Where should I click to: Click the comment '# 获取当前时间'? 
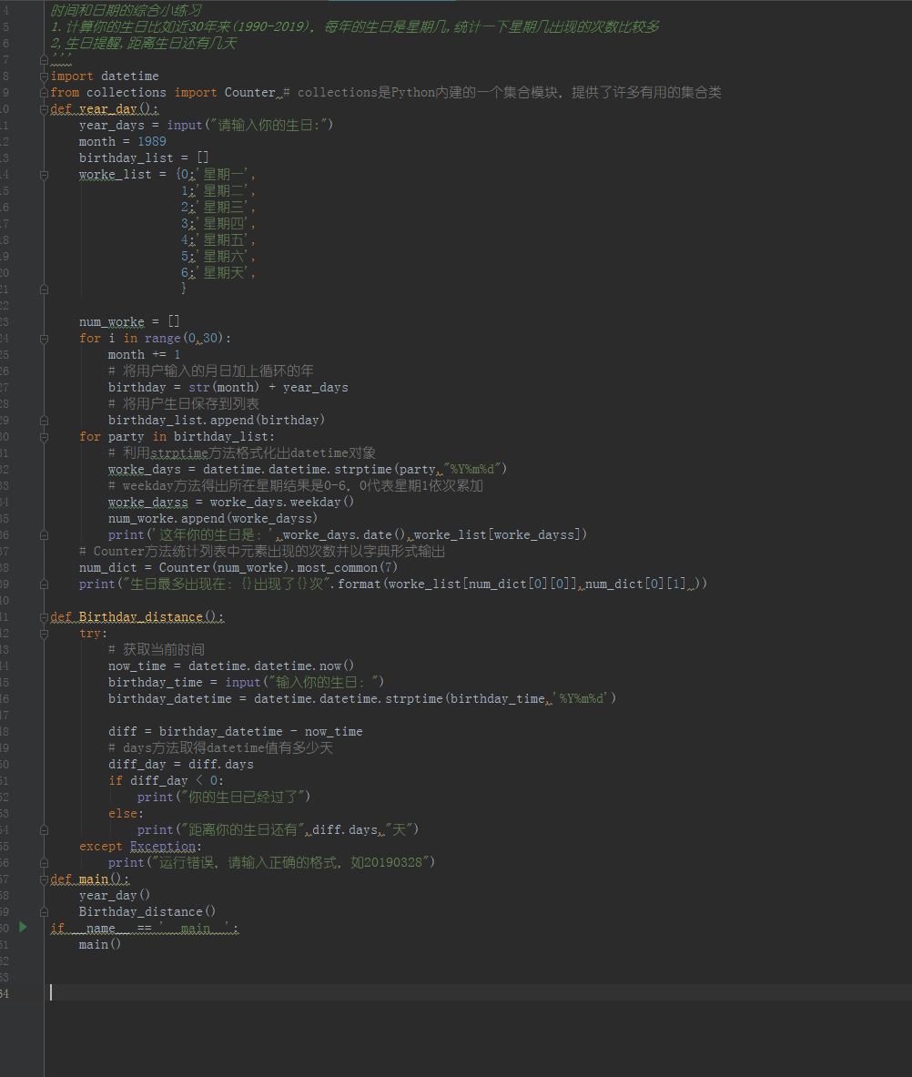coord(156,649)
